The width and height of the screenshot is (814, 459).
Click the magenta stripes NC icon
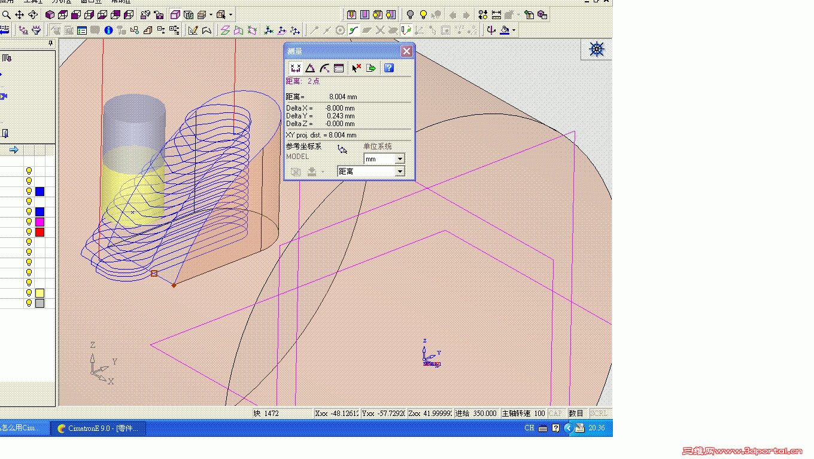pyautogui.click(x=365, y=14)
